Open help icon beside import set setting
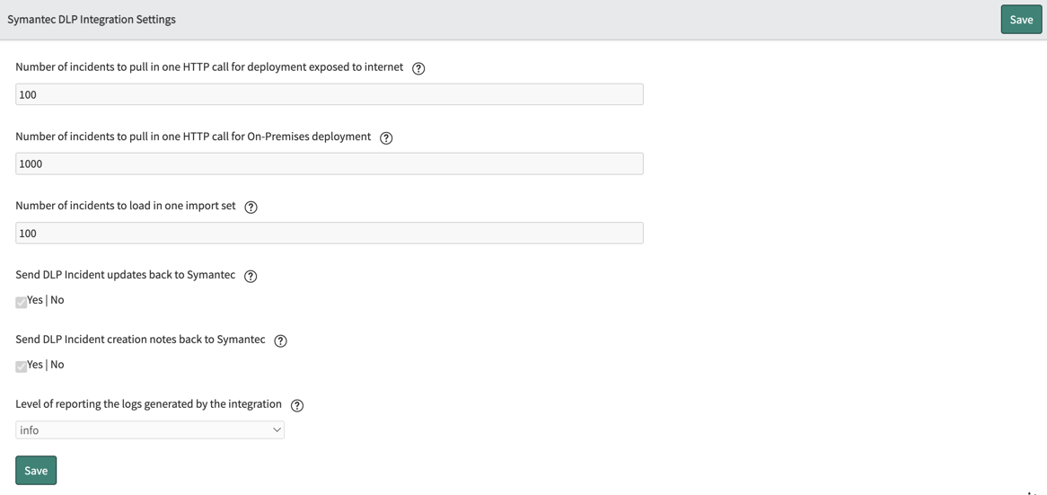Viewport: 1047px width, 495px height. 251,208
